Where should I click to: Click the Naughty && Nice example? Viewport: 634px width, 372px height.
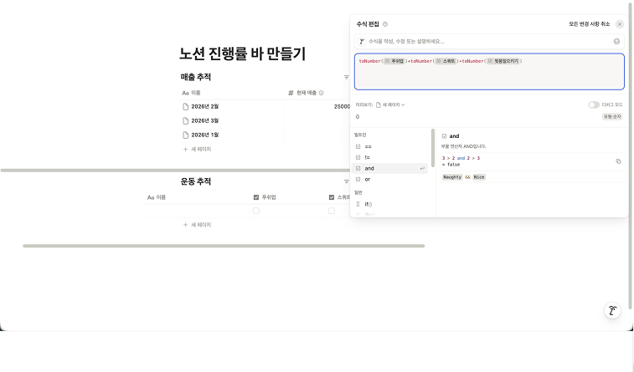(464, 177)
